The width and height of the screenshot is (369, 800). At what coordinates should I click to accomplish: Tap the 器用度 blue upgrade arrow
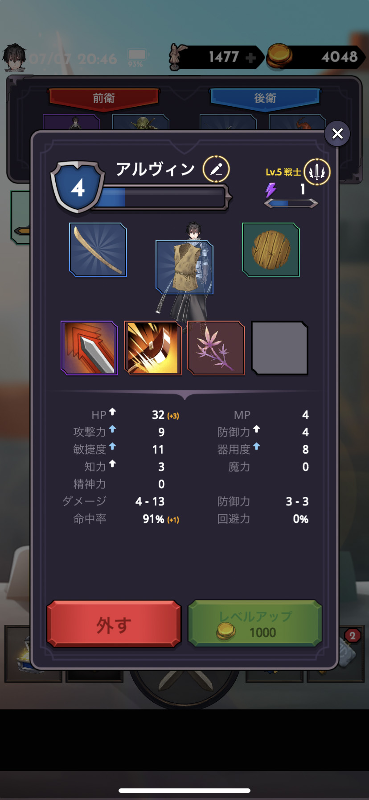coord(256,446)
